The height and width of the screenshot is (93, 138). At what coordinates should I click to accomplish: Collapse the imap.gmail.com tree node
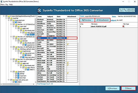point(9,20)
